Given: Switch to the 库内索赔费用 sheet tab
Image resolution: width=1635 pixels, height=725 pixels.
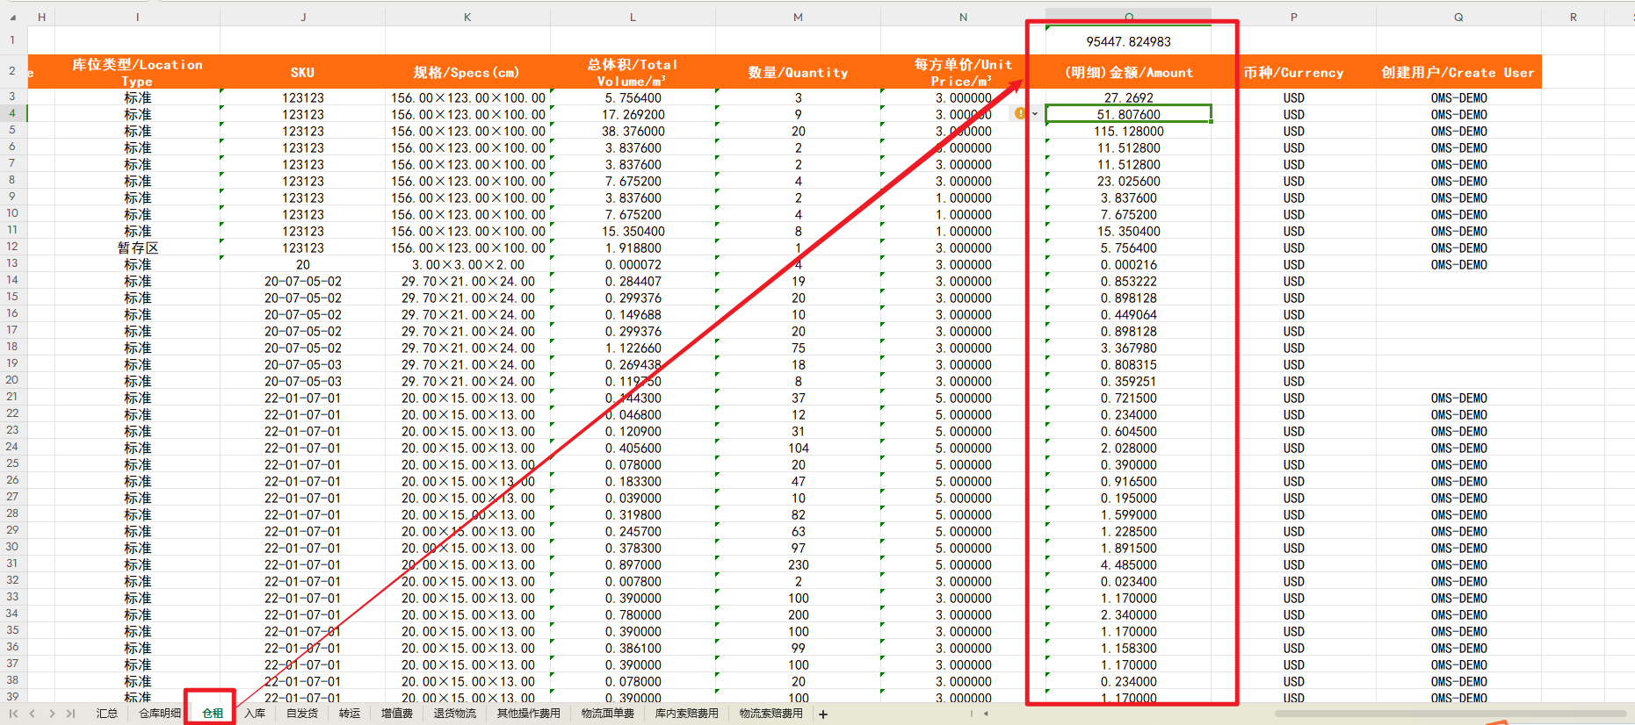Looking at the screenshot, I should (x=687, y=714).
